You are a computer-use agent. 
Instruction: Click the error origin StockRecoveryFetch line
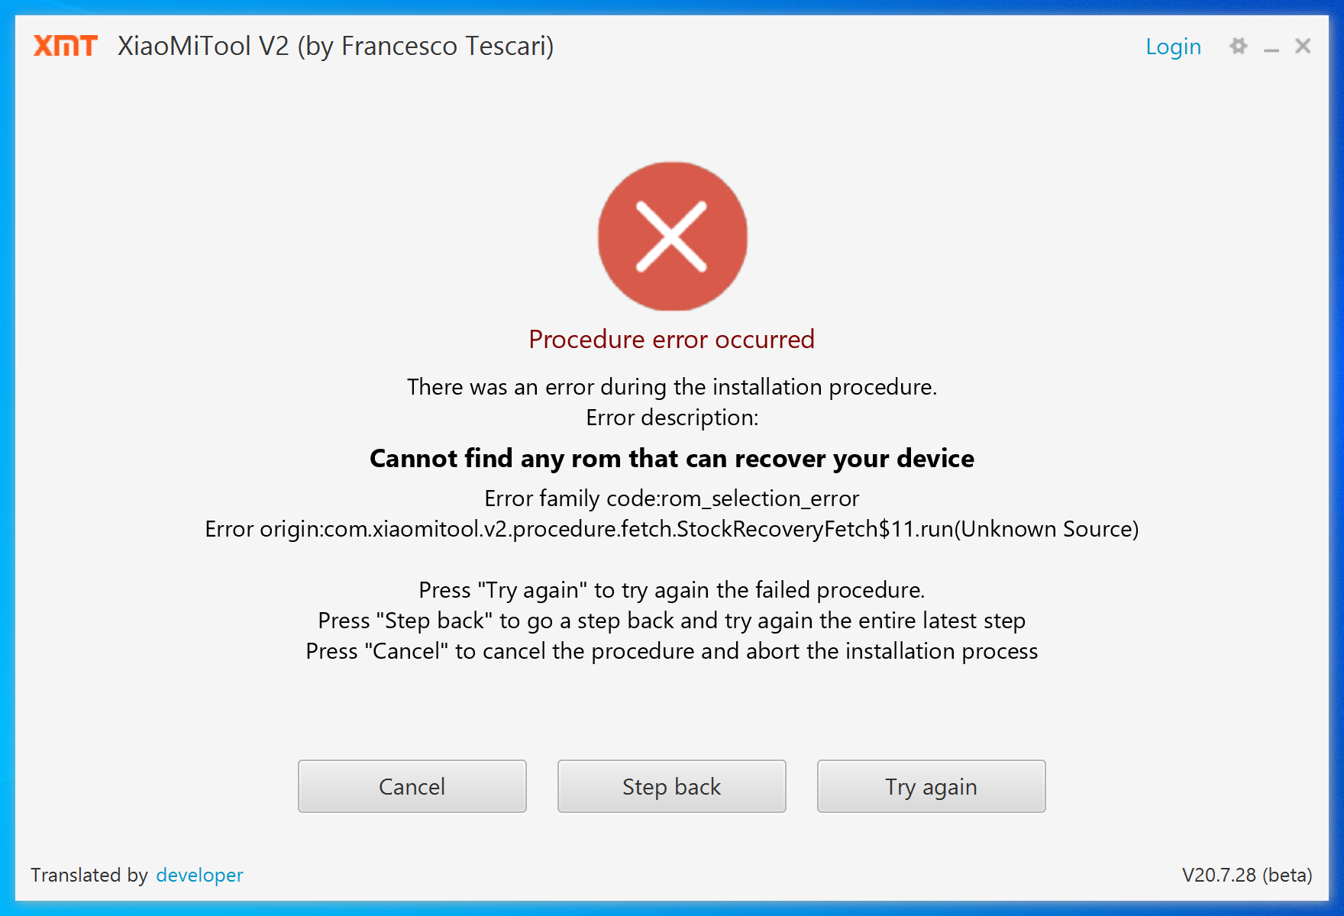coord(672,529)
